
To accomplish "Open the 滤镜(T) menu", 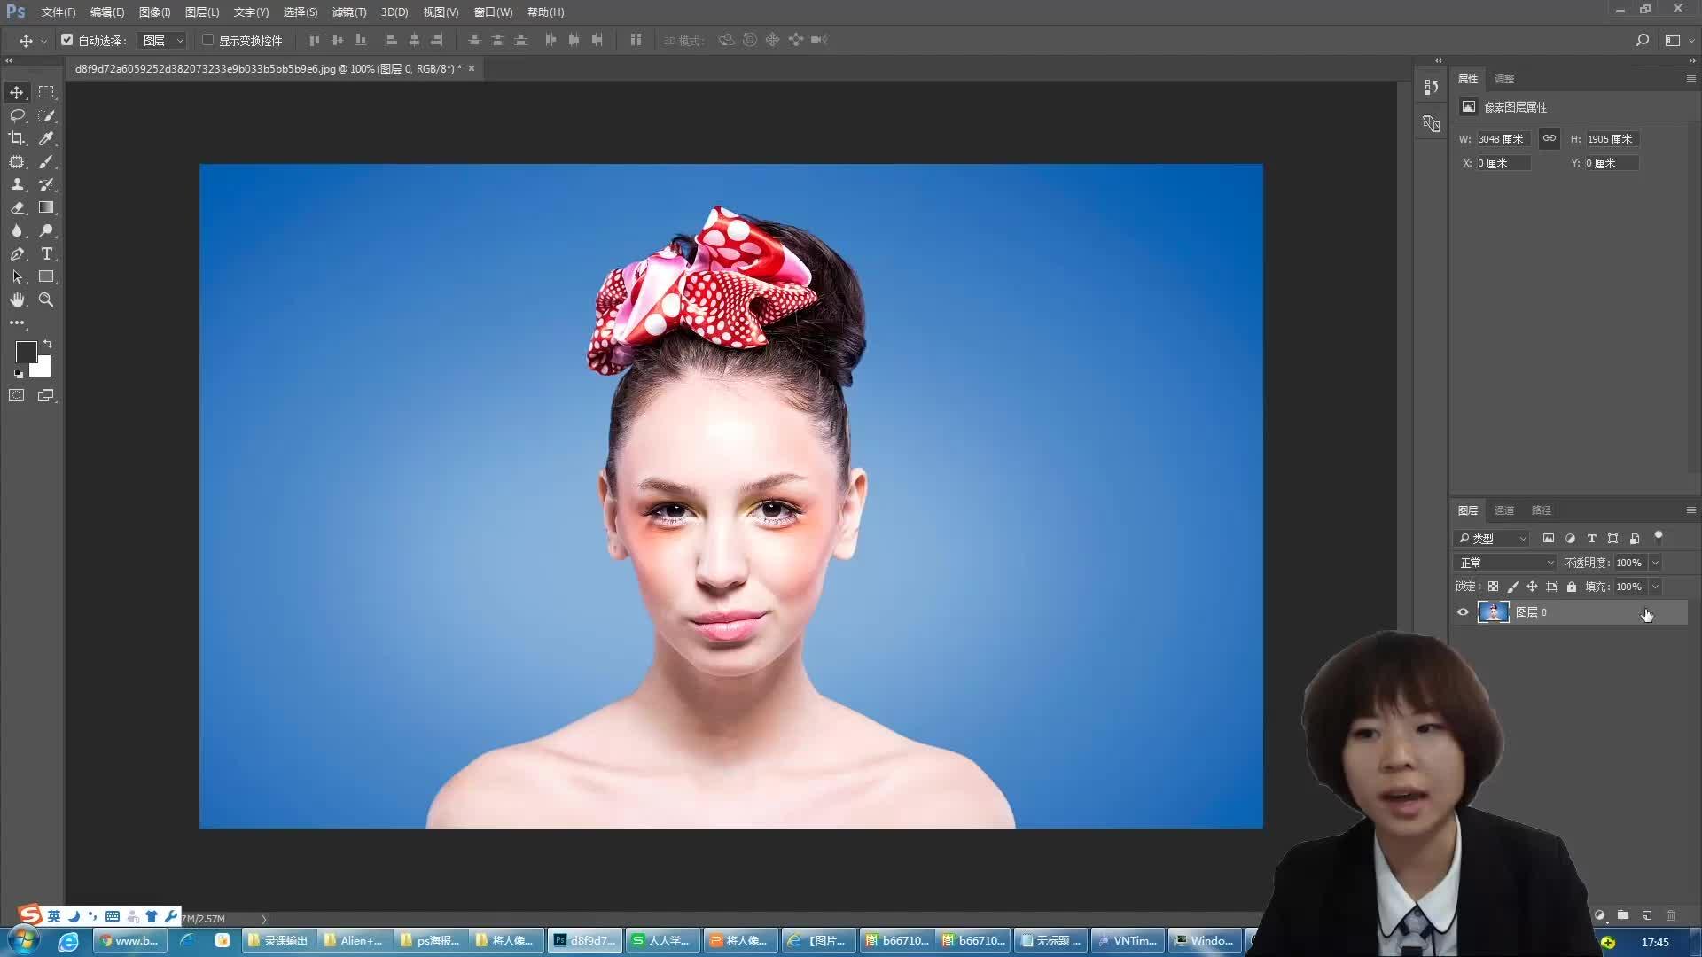I will point(348,12).
